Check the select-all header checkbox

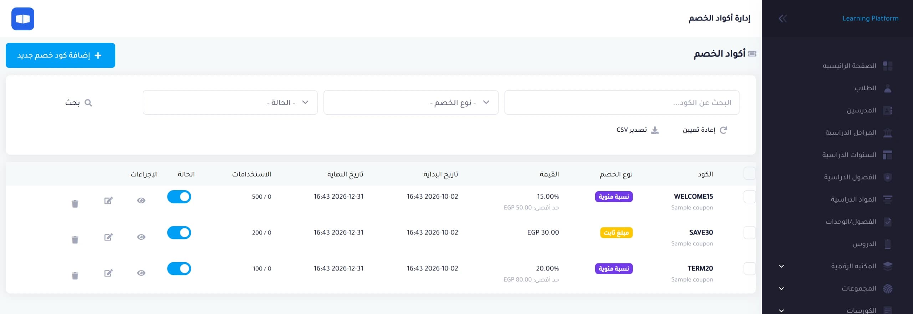750,173
